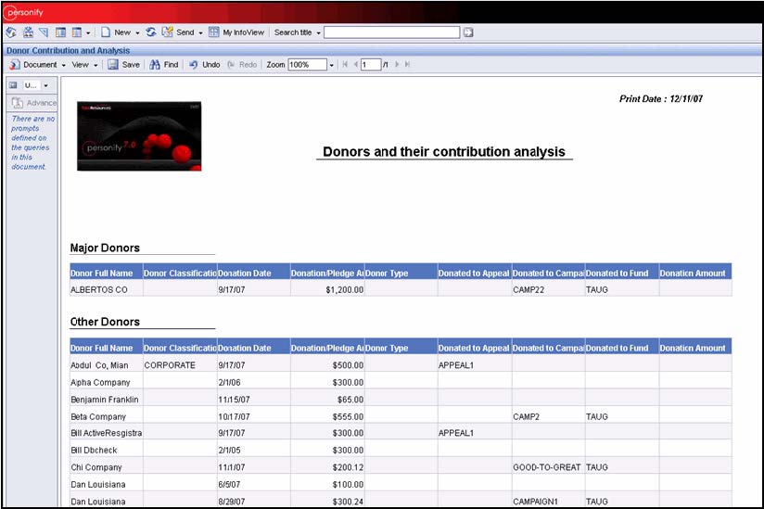Click 'Donation Date' header in Other Donors table
This screenshot has height=509, width=764.
(x=253, y=348)
